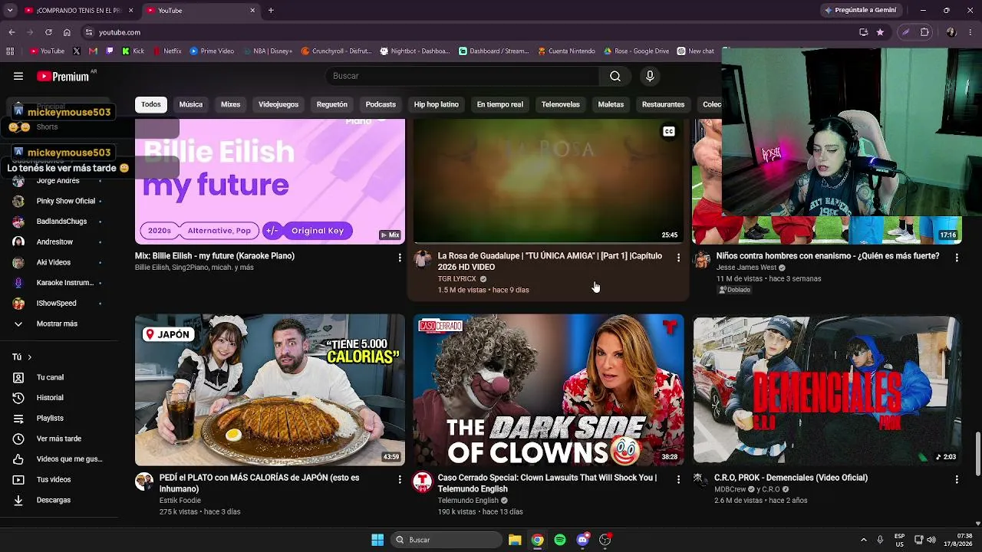
Task: Open the Windows Start menu
Action: [377, 540]
